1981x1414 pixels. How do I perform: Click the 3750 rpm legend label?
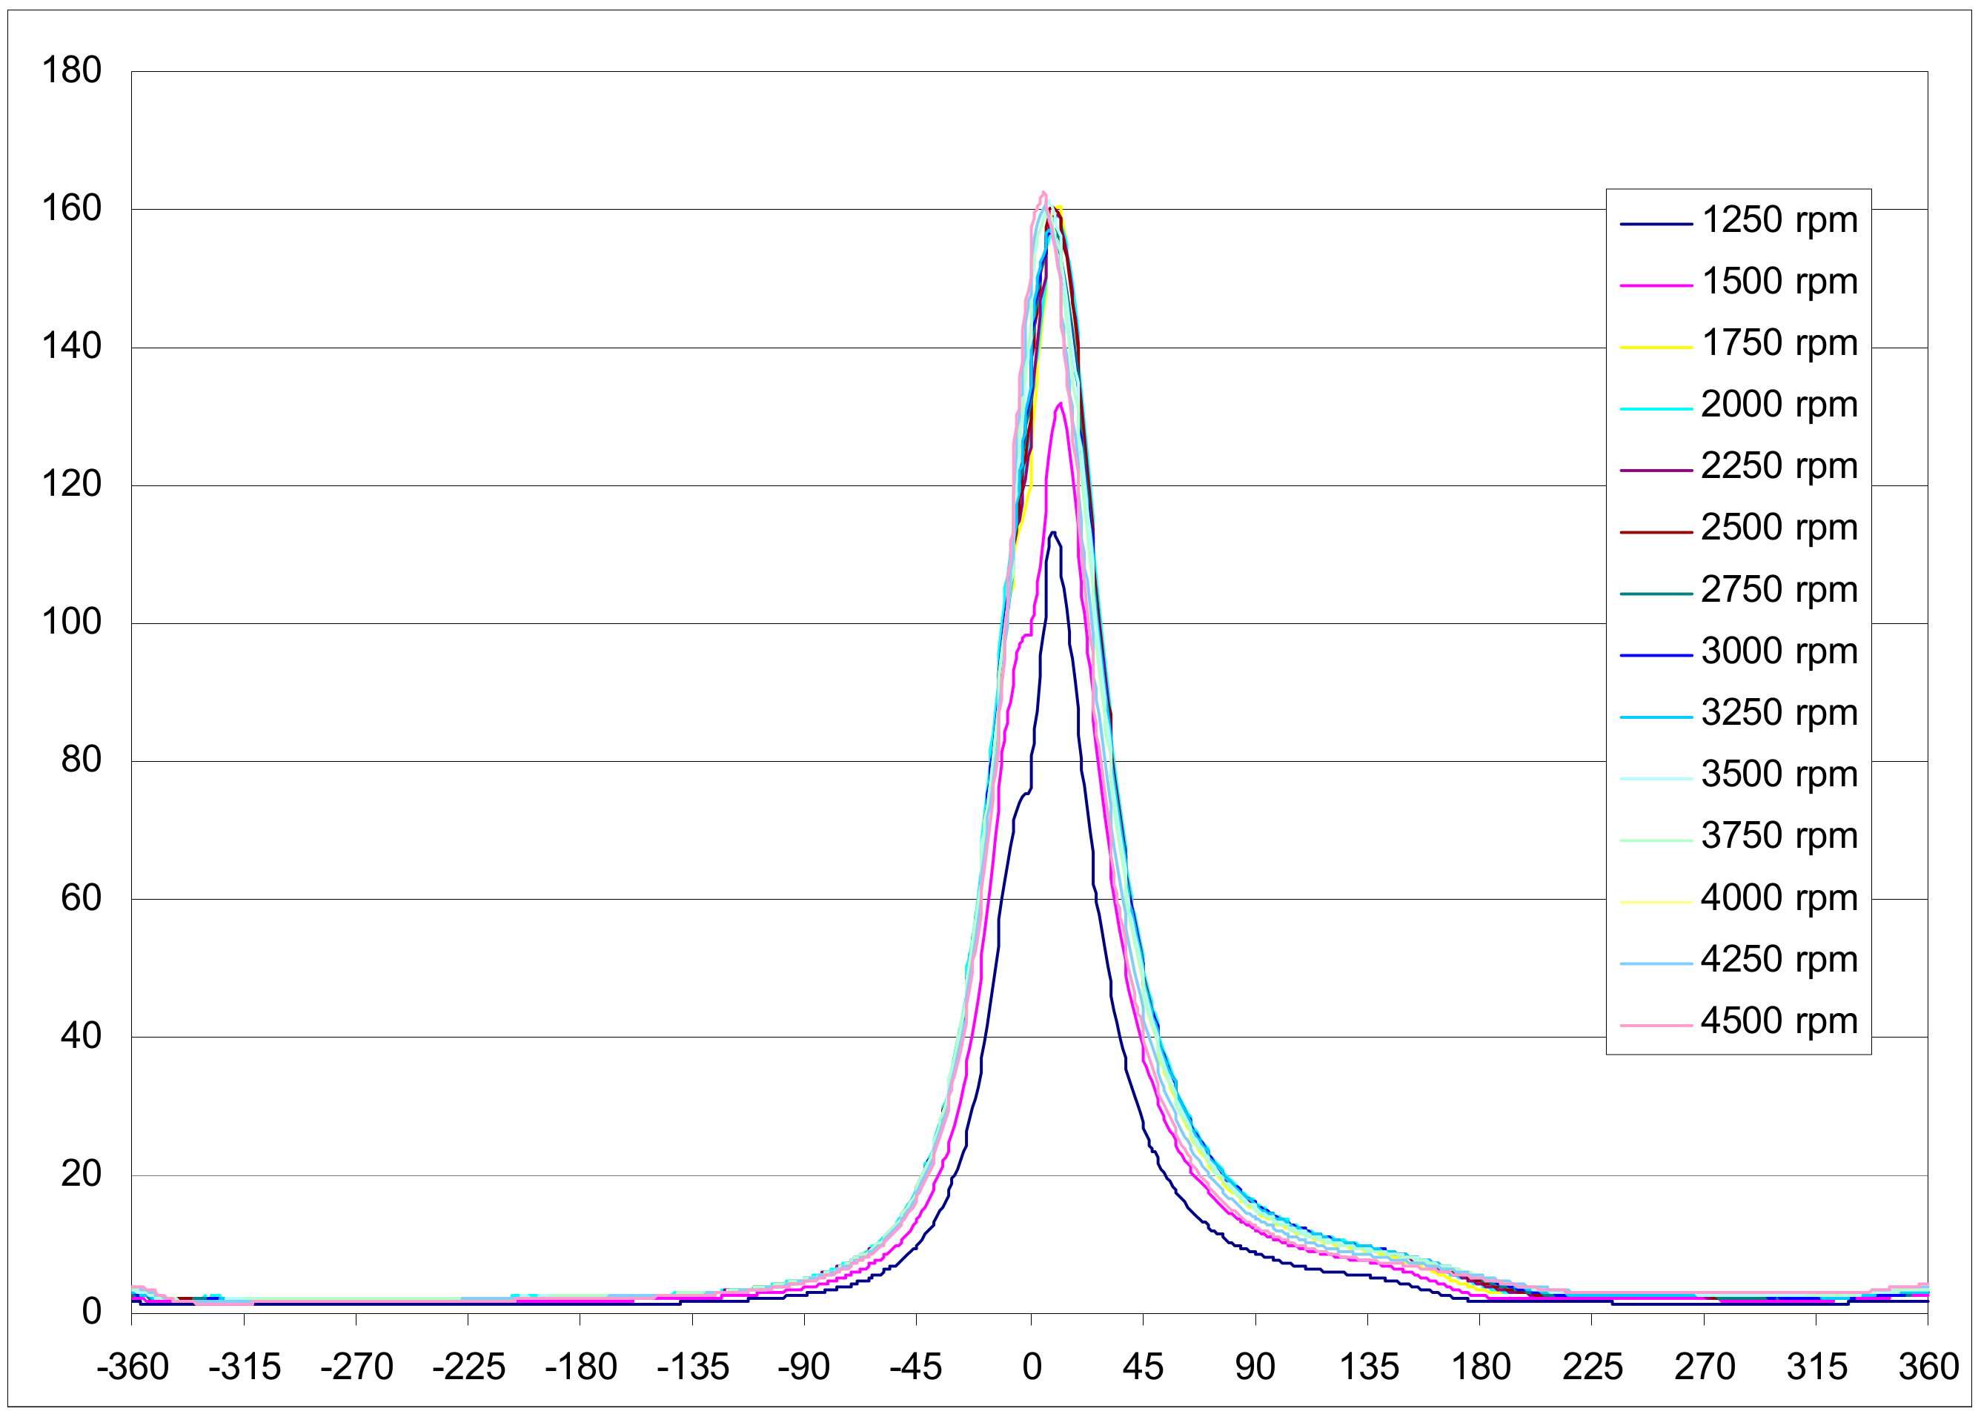(x=1778, y=837)
